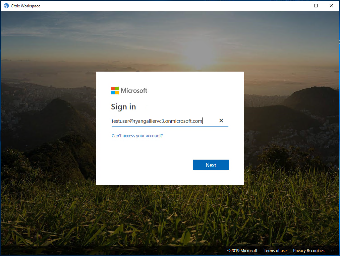Image resolution: width=340 pixels, height=256 pixels.
Task: Clear the email field with the X icon
Action: (221, 120)
